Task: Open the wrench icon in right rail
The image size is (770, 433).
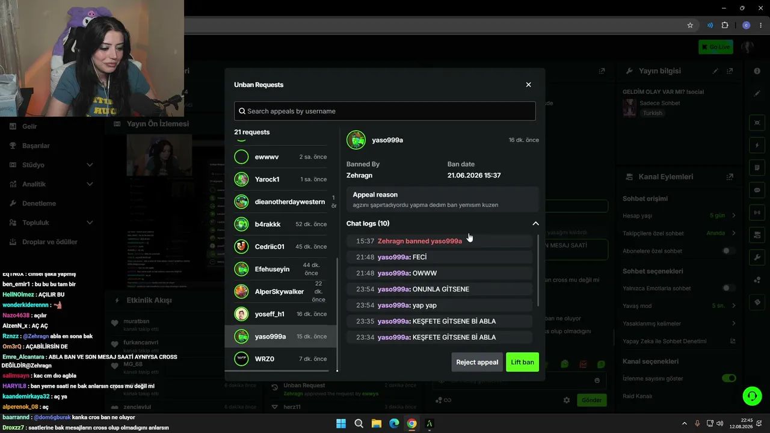Action: pyautogui.click(x=757, y=257)
